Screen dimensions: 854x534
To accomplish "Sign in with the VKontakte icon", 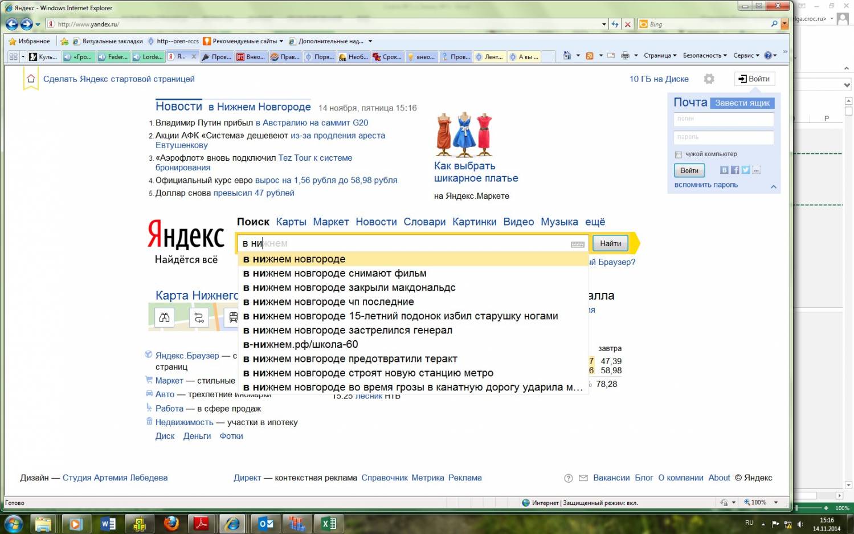I will [x=724, y=170].
